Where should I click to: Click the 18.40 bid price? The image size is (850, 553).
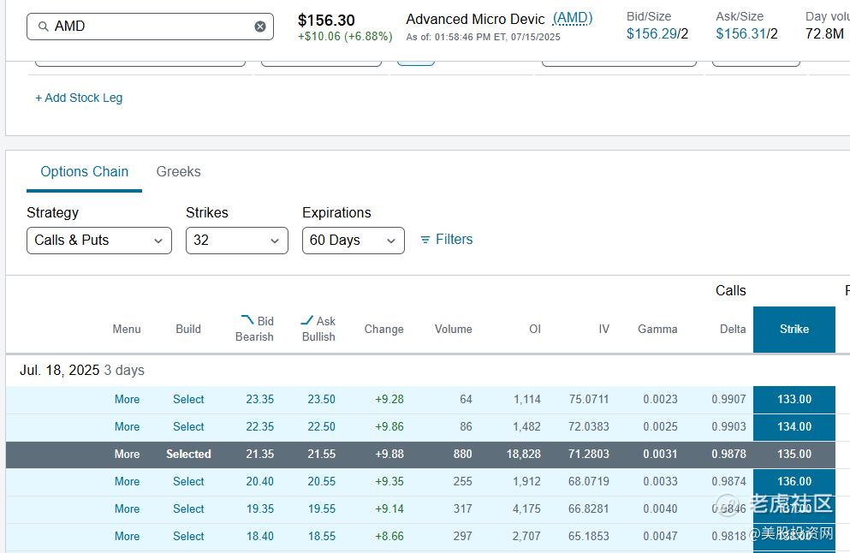point(260,536)
